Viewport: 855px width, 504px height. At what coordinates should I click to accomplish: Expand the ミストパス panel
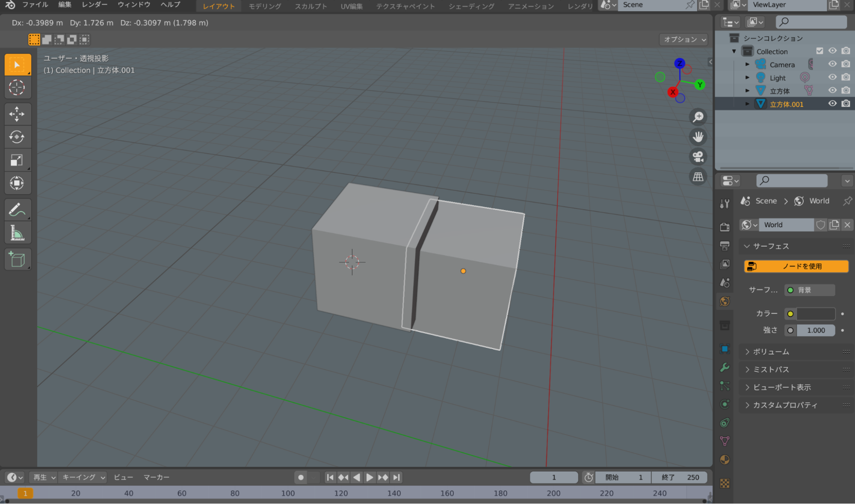[x=796, y=370]
